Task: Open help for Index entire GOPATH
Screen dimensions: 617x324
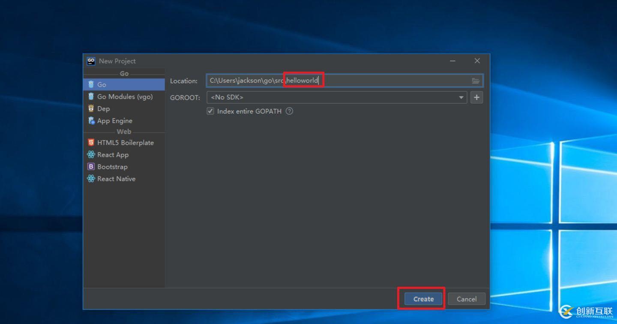Action: click(289, 111)
